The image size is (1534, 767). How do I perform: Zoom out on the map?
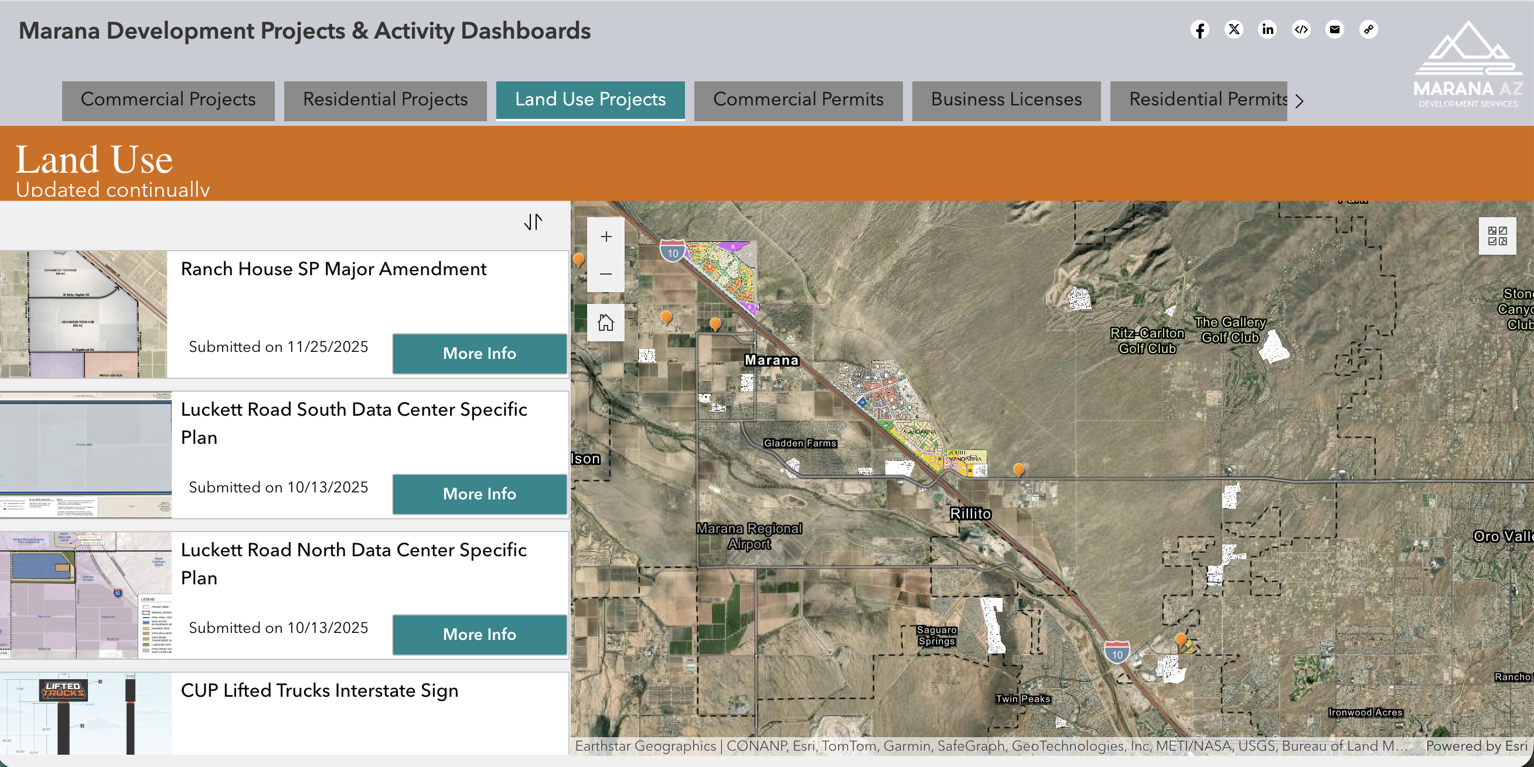[606, 273]
